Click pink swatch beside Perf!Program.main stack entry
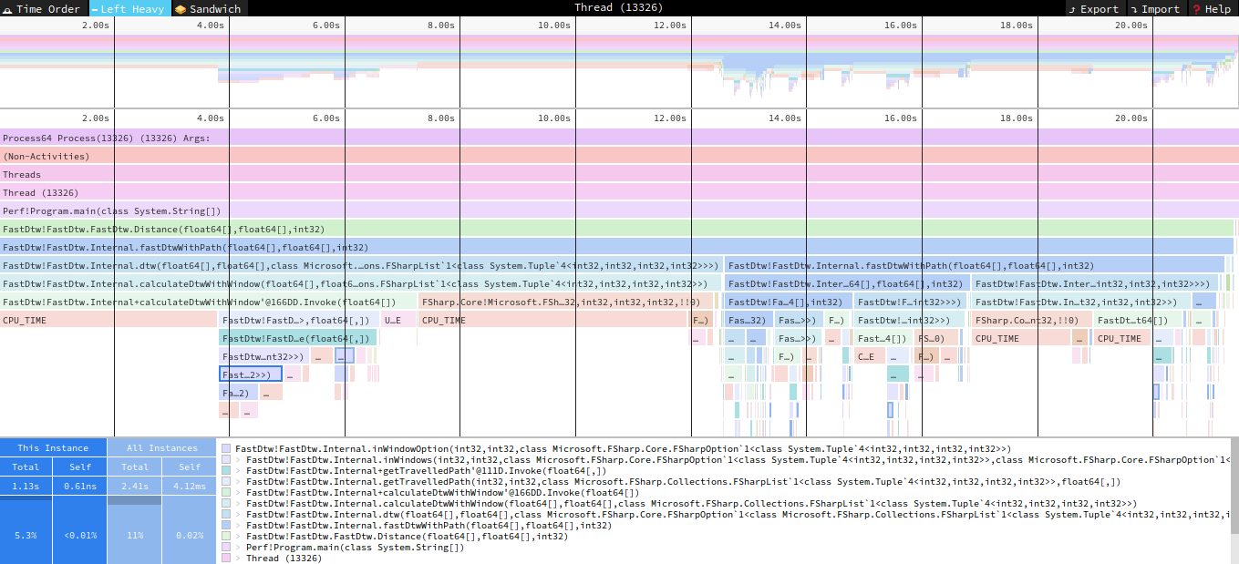The height and width of the screenshot is (564, 1239). click(225, 548)
